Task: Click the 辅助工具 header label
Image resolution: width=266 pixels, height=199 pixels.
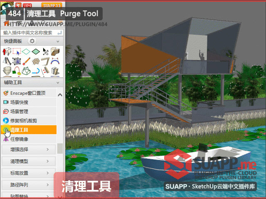Action: pyautogui.click(x=13, y=83)
